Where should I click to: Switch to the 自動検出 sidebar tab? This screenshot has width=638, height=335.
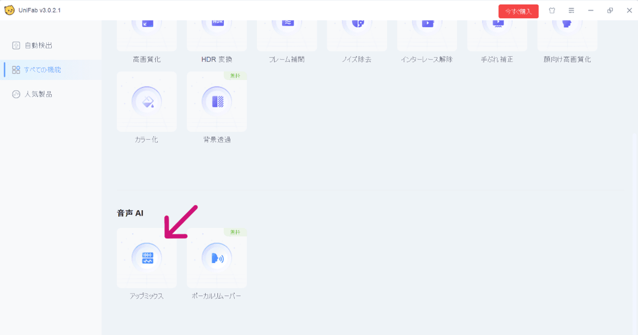[x=39, y=45]
